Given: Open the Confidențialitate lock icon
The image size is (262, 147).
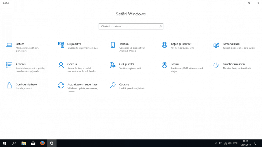Looking at the screenshot, I should [x=9, y=85].
